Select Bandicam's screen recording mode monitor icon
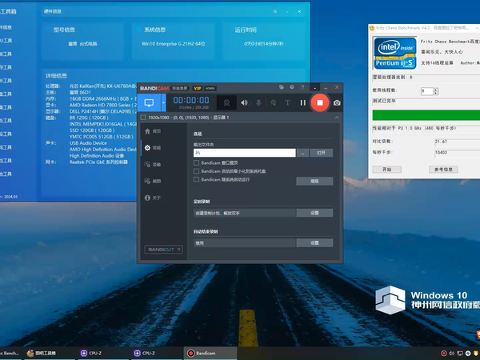Image resolution: width=480 pixels, height=360 pixels. tap(149, 103)
